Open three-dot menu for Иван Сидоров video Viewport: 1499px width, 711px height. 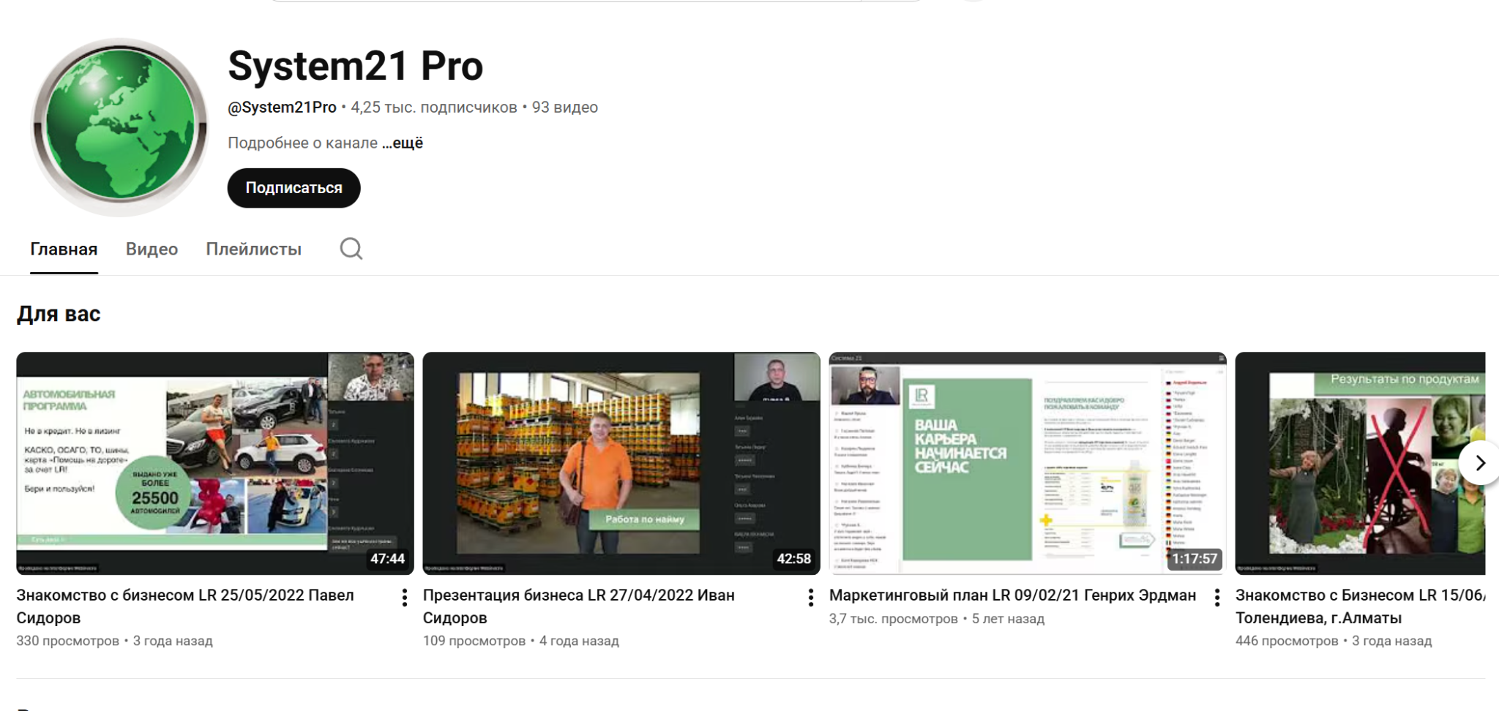coord(810,598)
